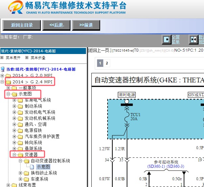Collapse the 2014 > G 2.4 MPI node
This screenshot has width=204, height=187.
(2, 82)
